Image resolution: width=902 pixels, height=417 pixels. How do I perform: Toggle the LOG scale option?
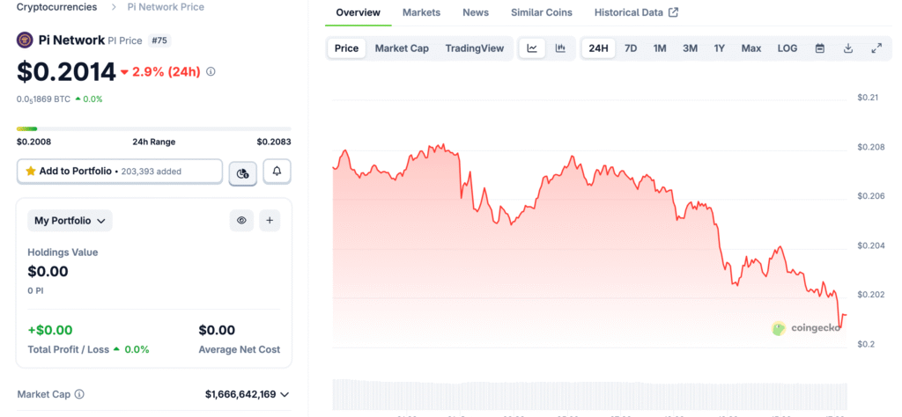coord(787,48)
